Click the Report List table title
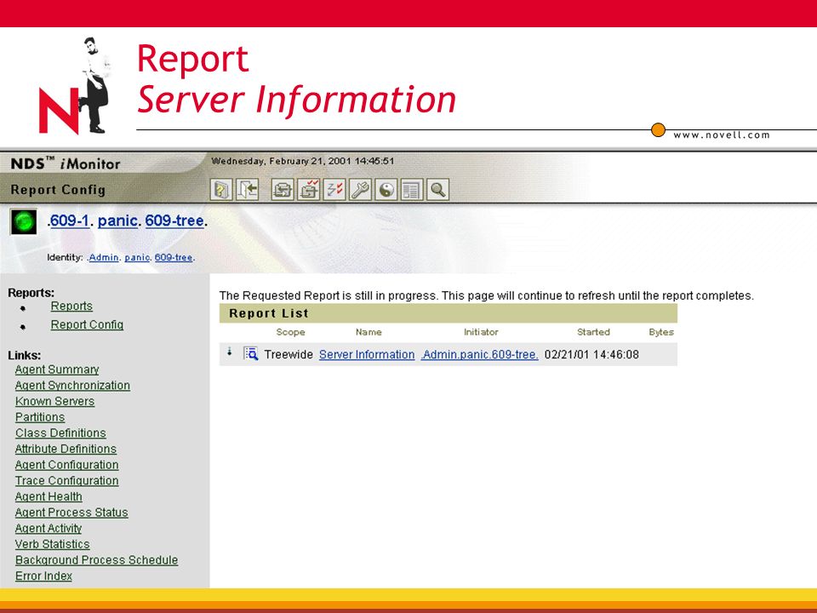 (x=269, y=313)
